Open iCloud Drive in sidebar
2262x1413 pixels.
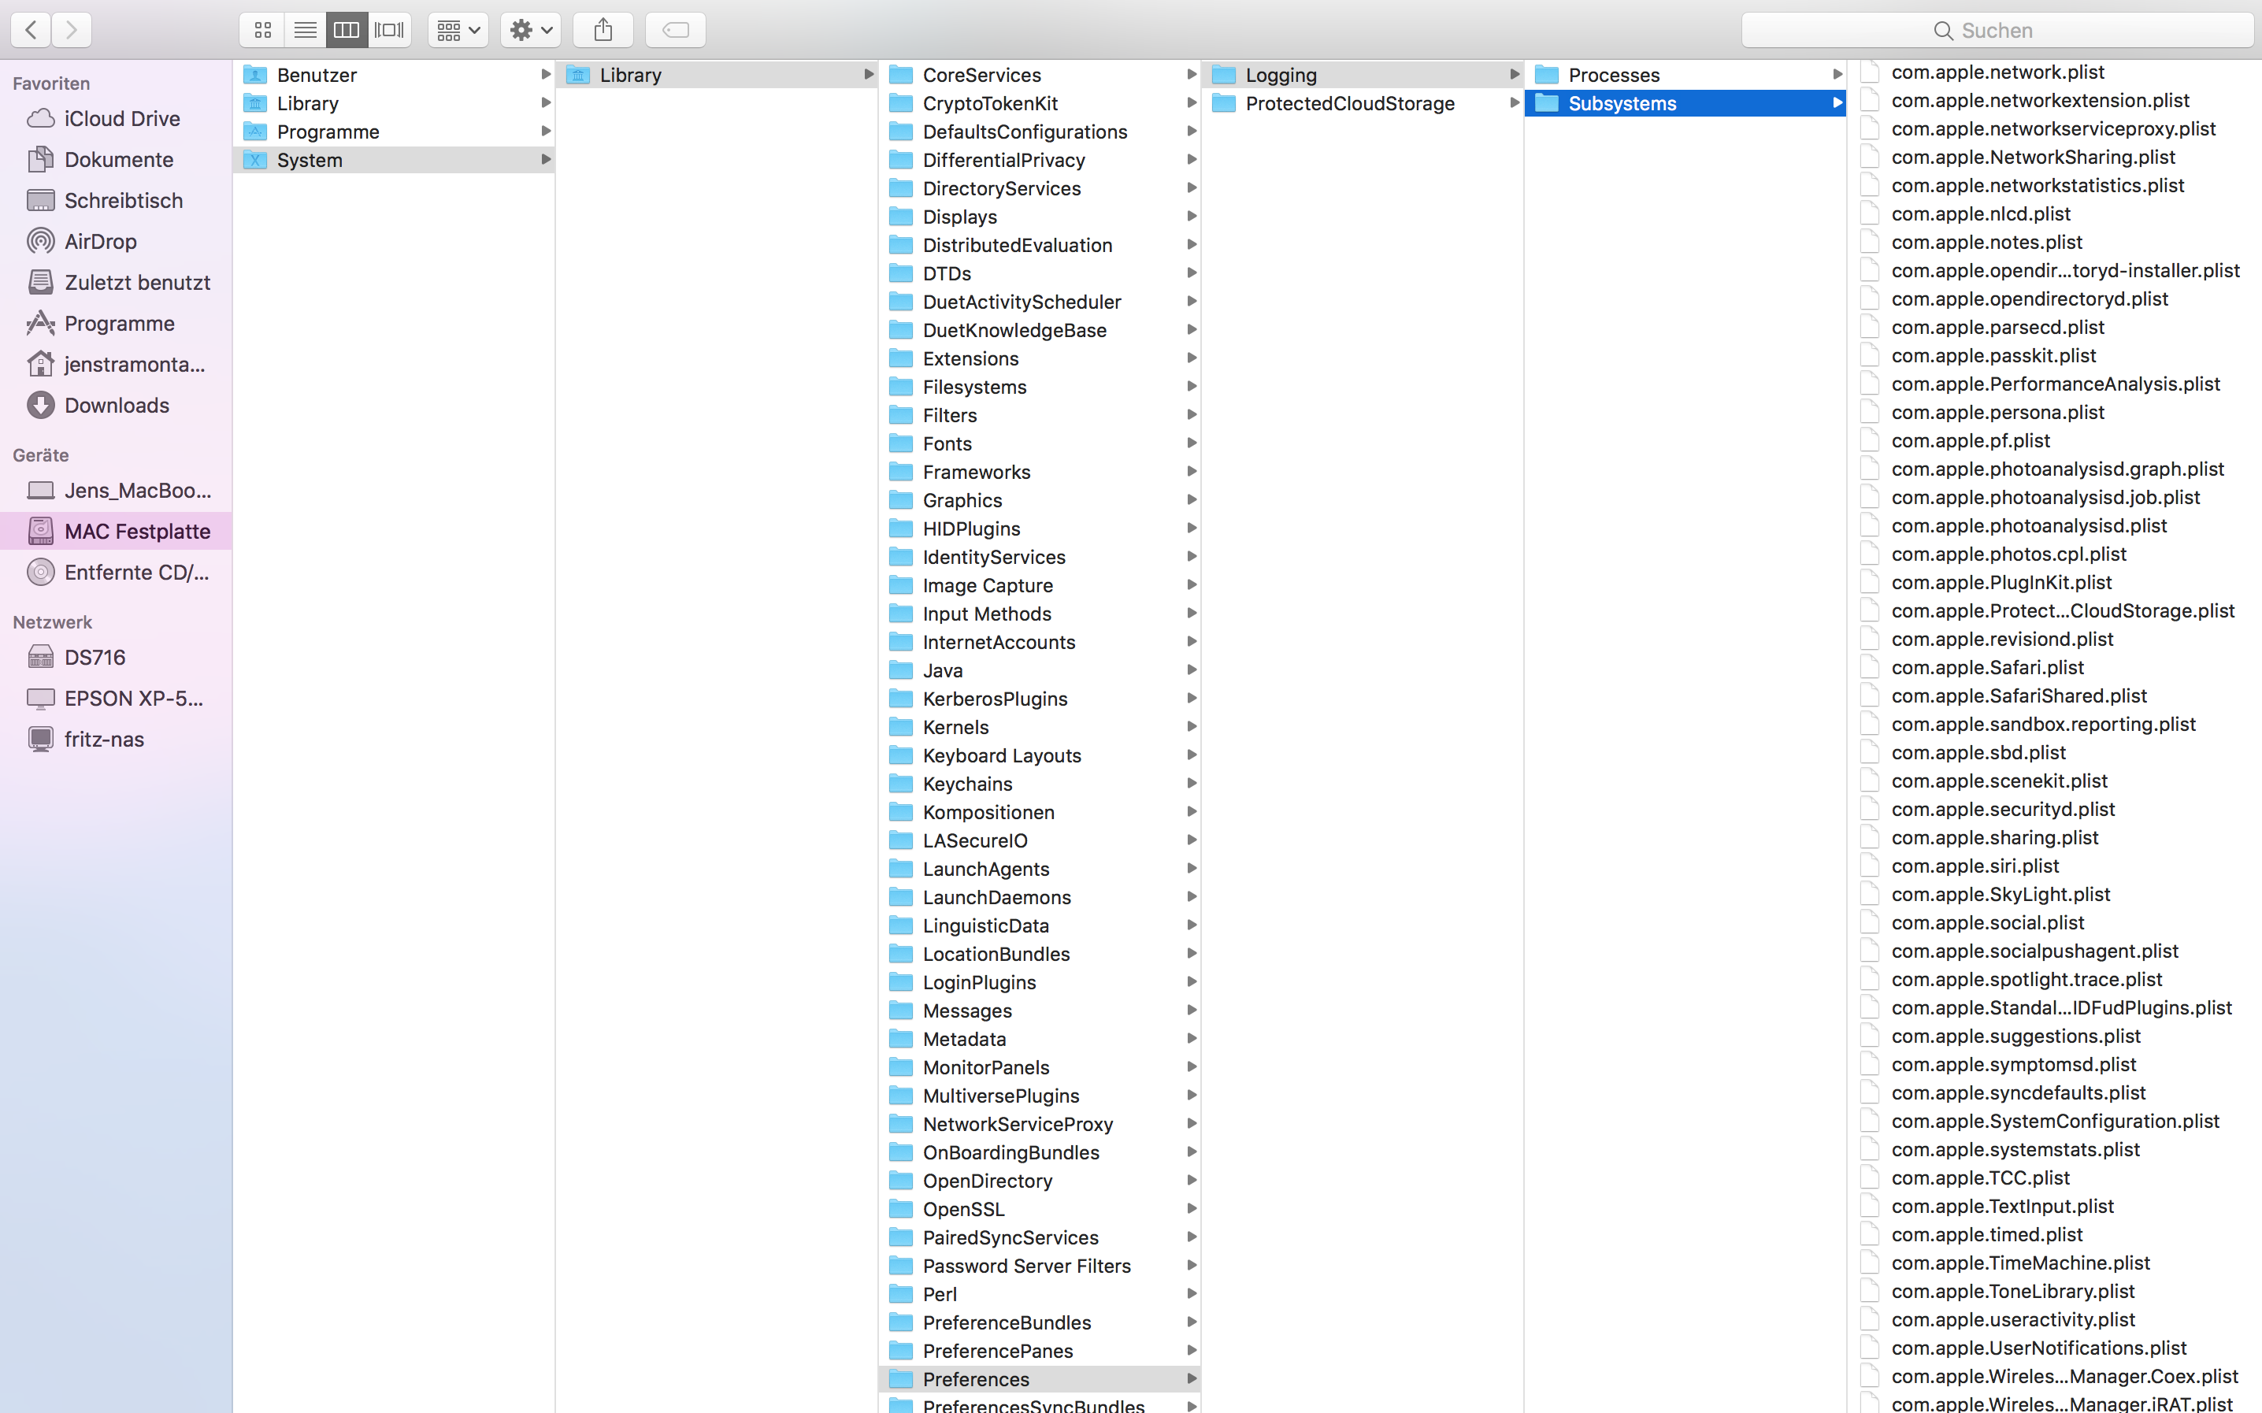(x=121, y=119)
